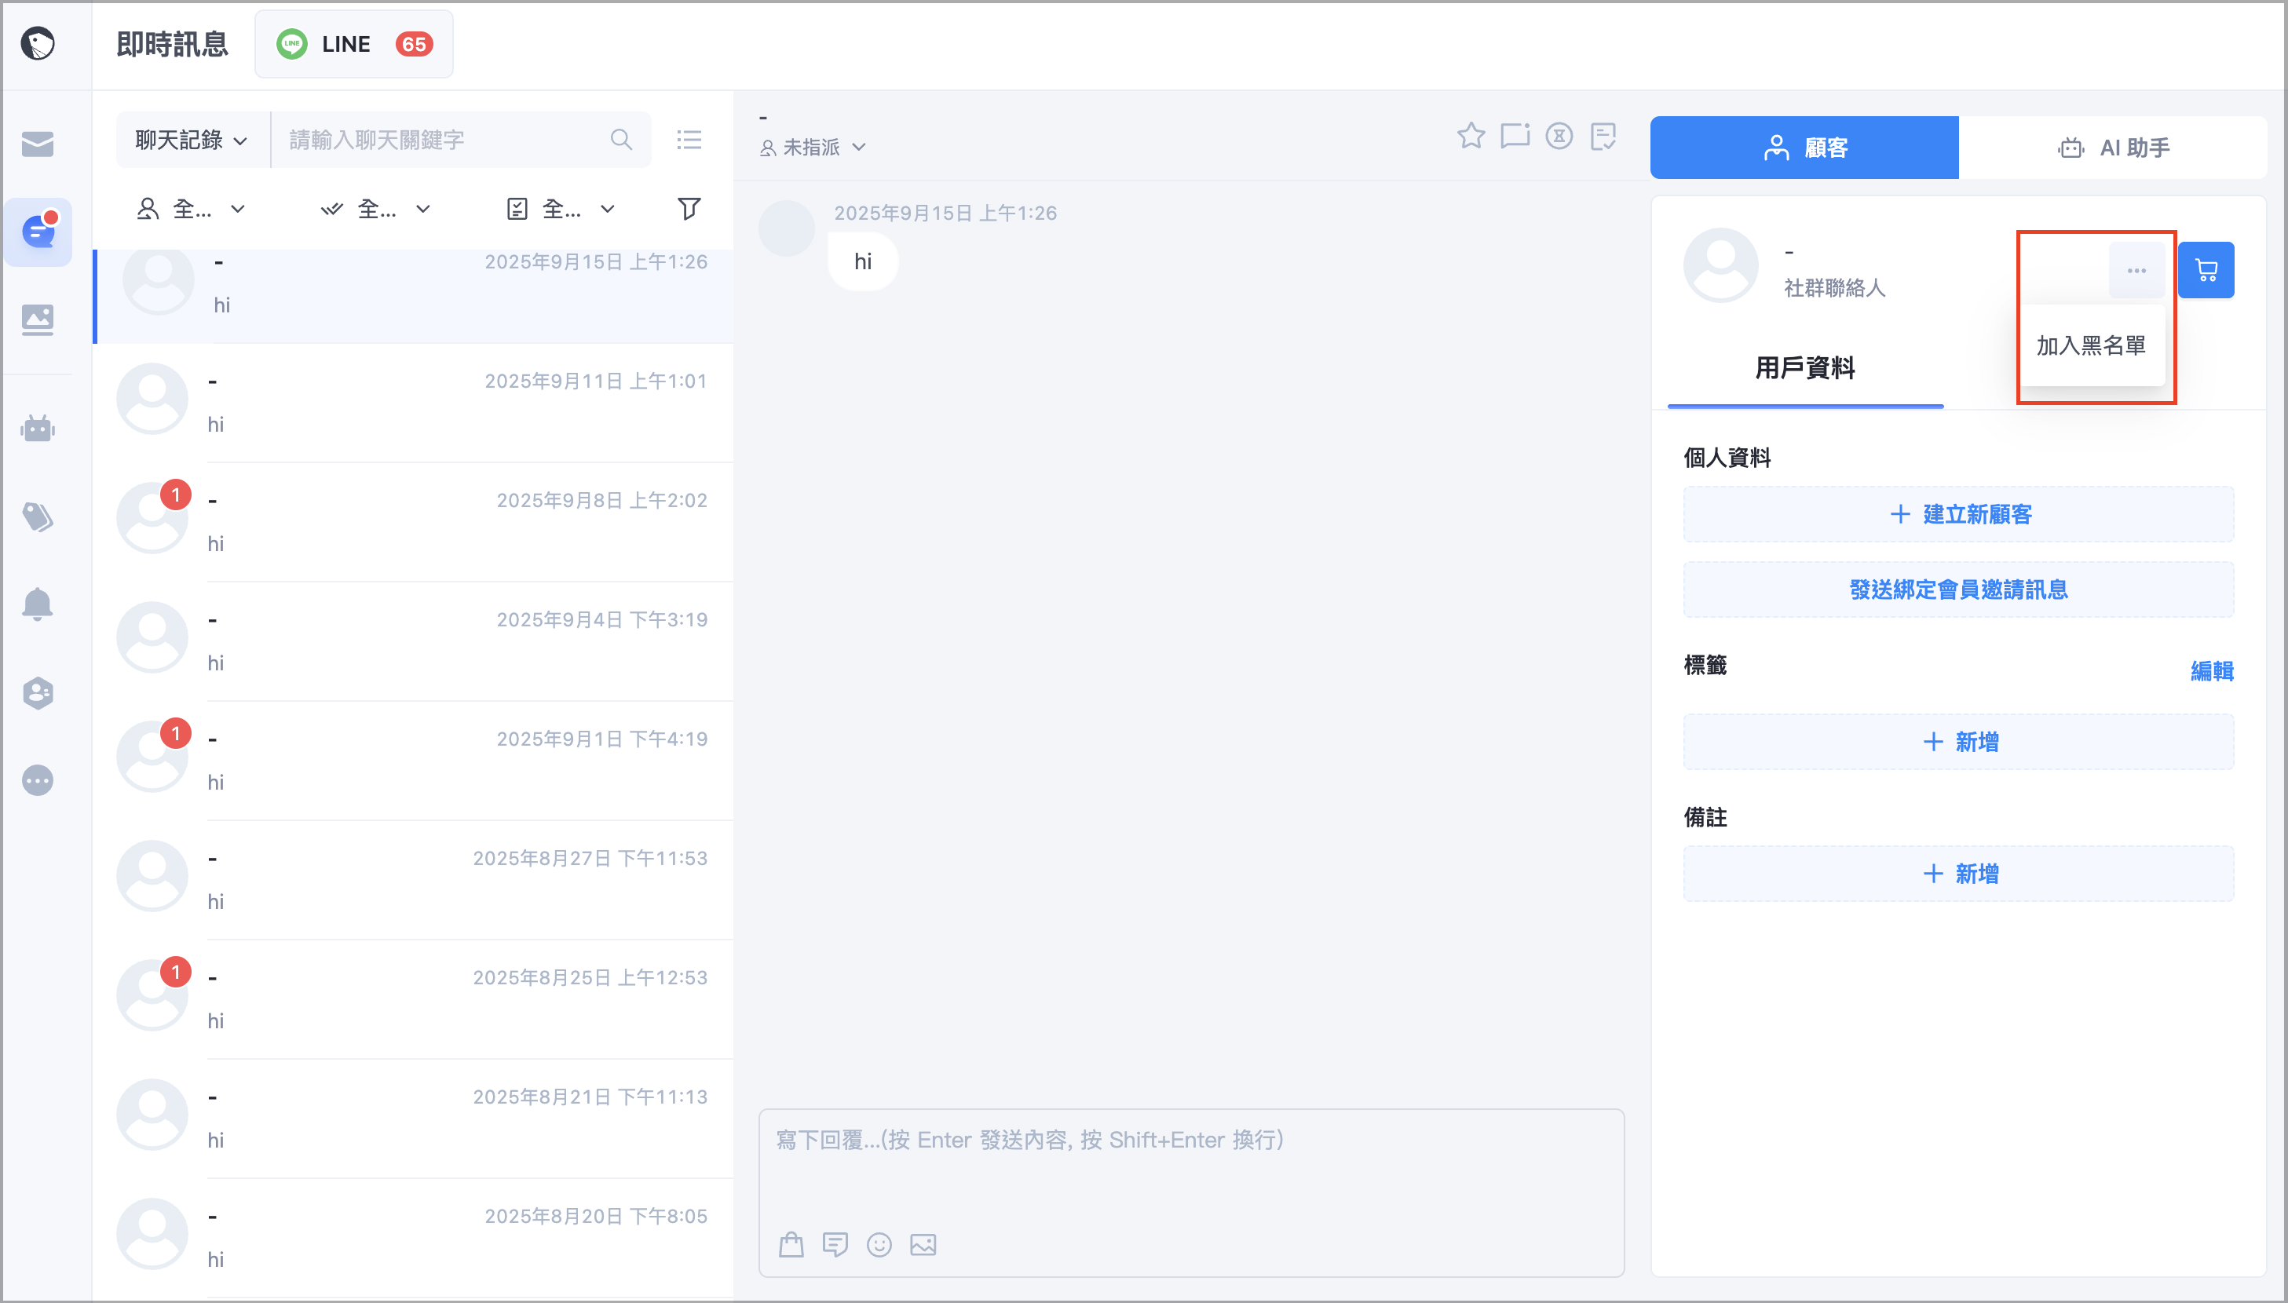Click 發送綁定會員邀請訊息 button
2288x1303 pixels.
coord(1958,589)
